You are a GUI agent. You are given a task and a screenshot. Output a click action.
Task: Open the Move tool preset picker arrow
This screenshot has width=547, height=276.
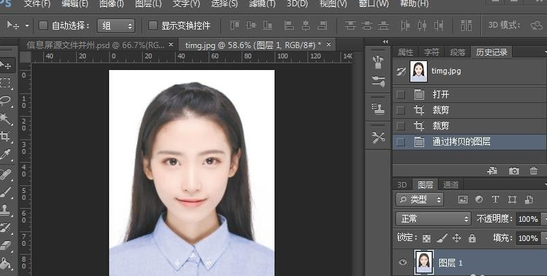pyautogui.click(x=27, y=25)
